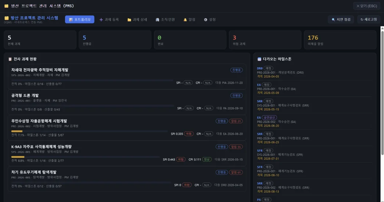Screen dimensions: 384x202
Task: Click '다음 PIA 2026-11-20' text
Action: tap(229, 83)
